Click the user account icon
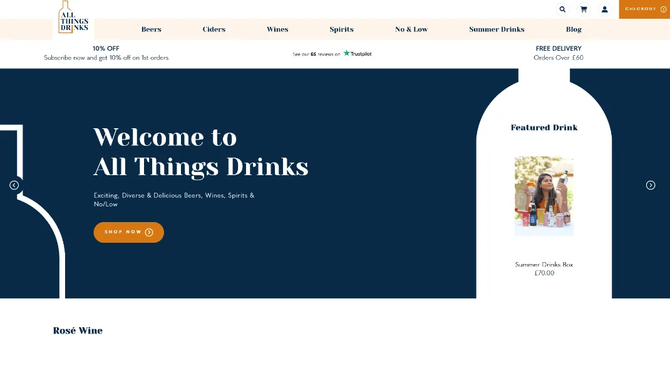Image resolution: width=670 pixels, height=371 pixels. [604, 9]
